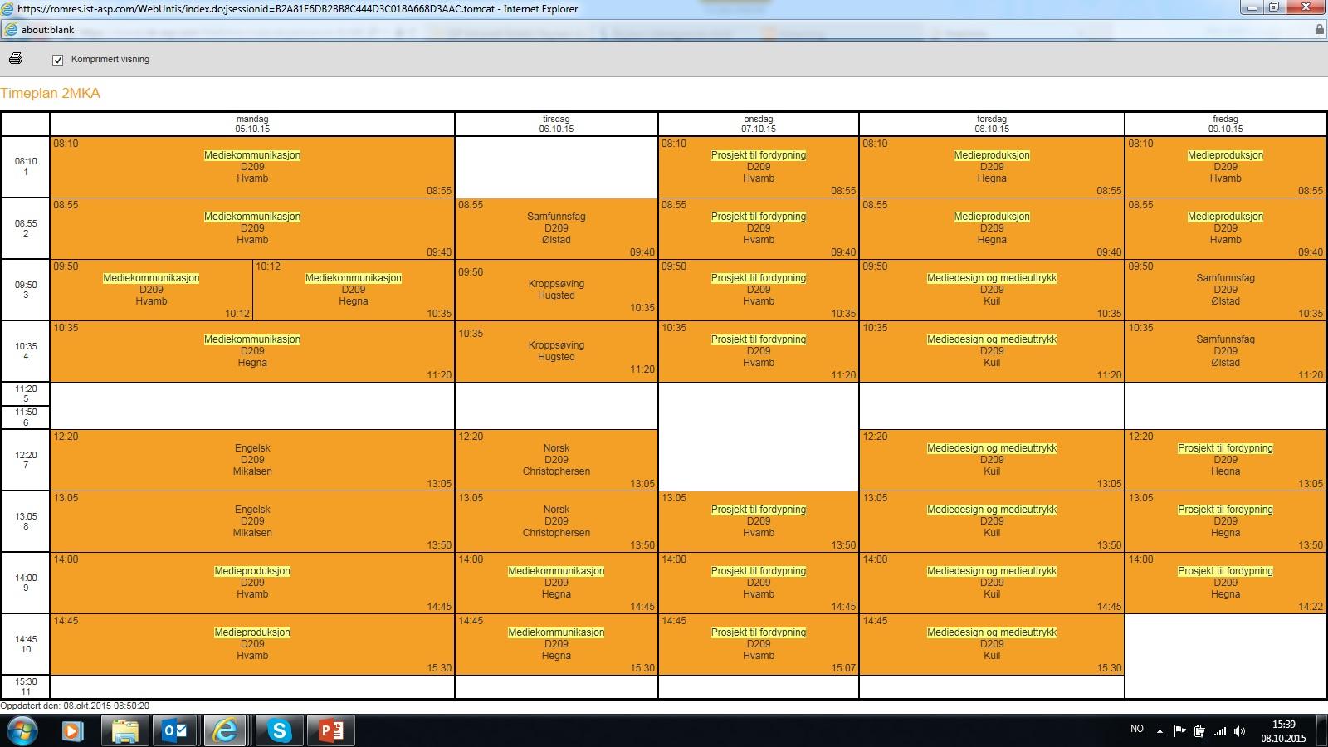This screenshot has height=747, width=1328.
Task: Open Outlook from the taskbar
Action: (x=175, y=731)
